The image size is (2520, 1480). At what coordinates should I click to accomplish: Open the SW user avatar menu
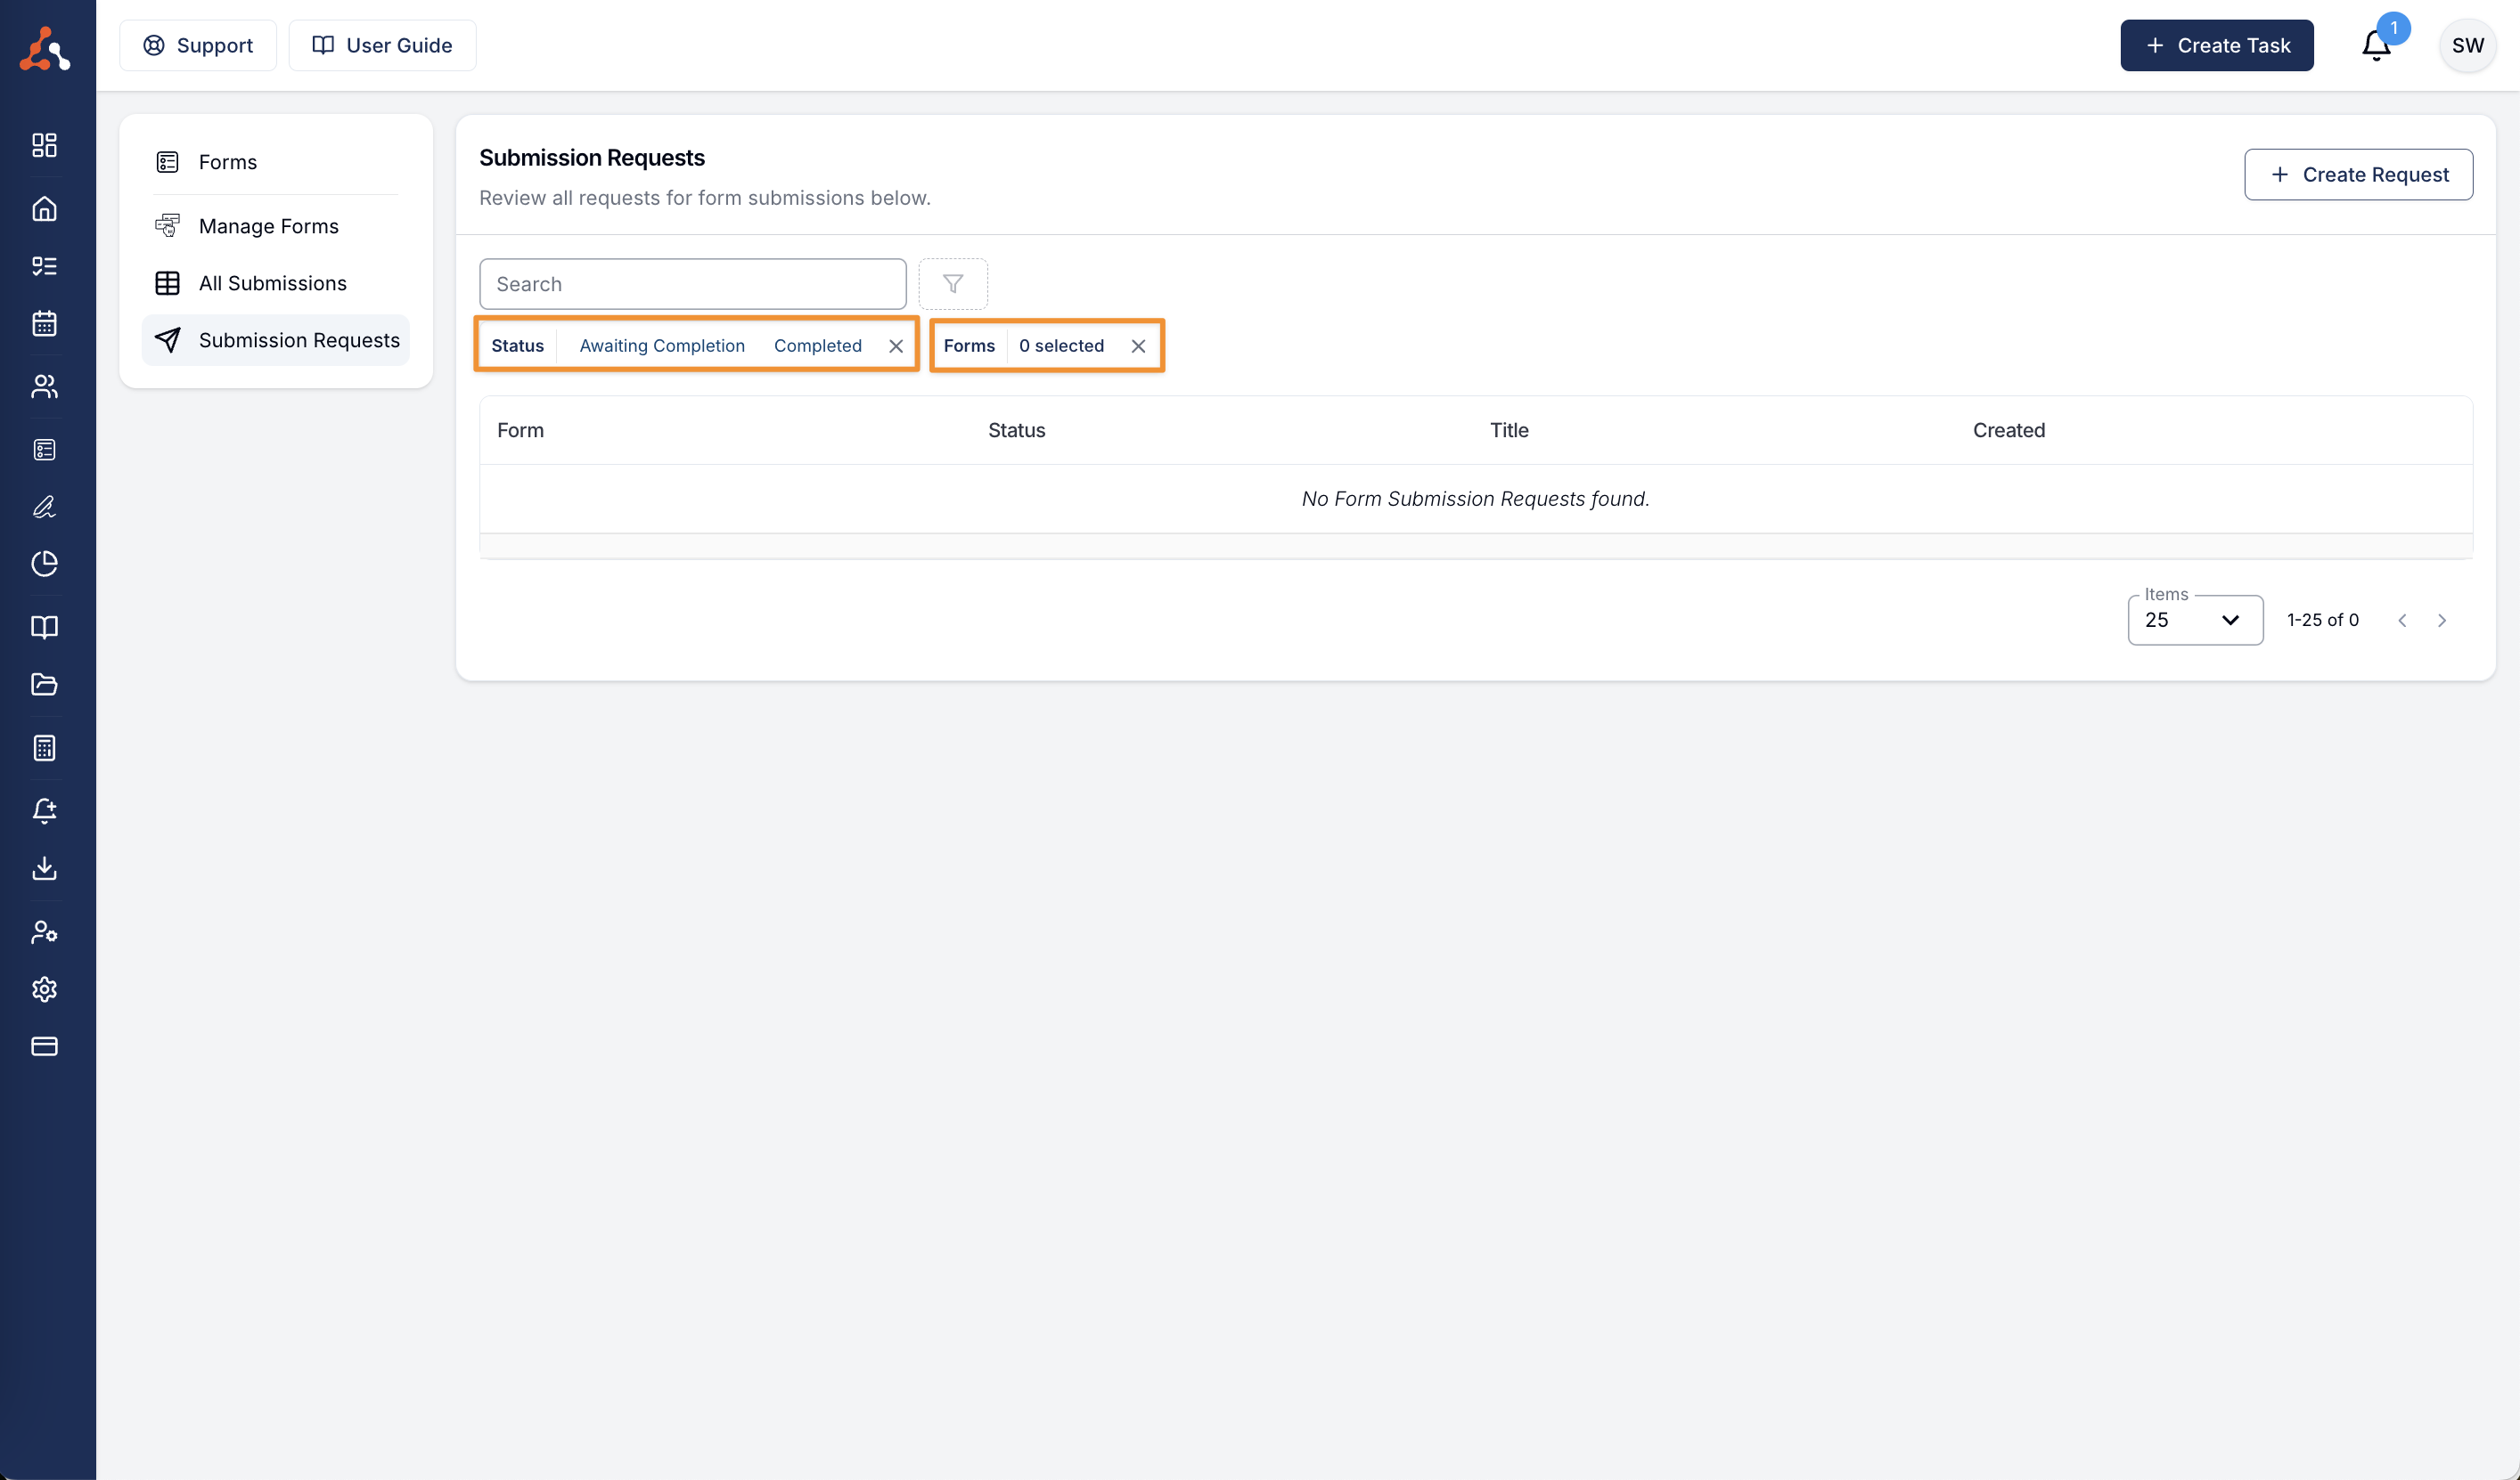[2467, 46]
